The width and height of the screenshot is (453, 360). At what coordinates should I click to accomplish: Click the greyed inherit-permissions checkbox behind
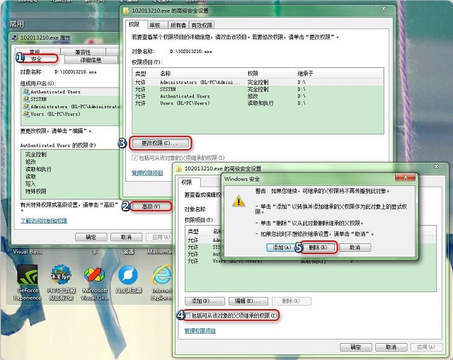click(x=135, y=158)
